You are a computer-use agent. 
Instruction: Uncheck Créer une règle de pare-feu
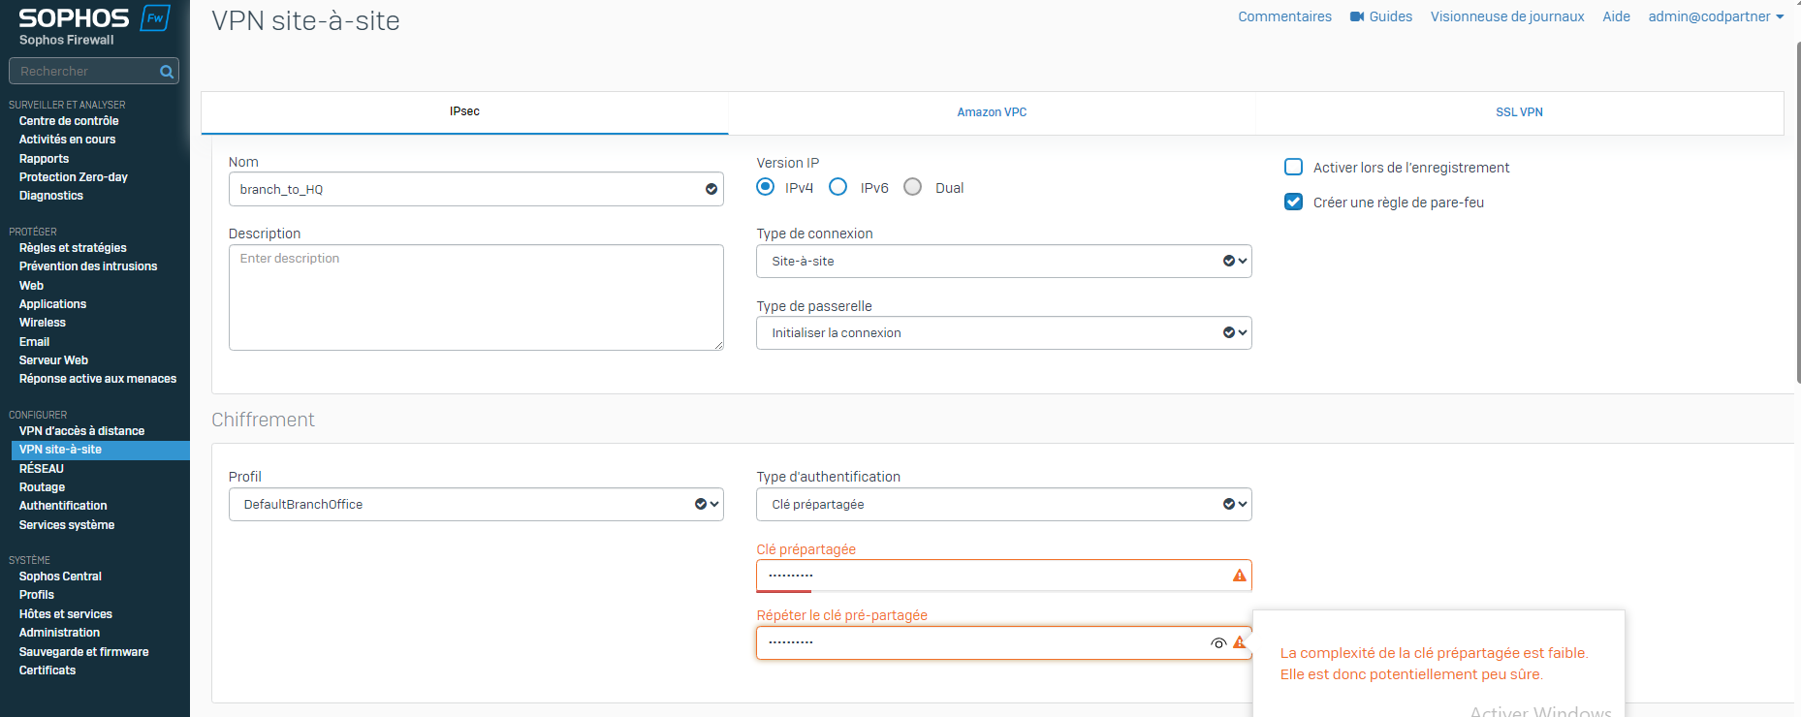(x=1293, y=202)
